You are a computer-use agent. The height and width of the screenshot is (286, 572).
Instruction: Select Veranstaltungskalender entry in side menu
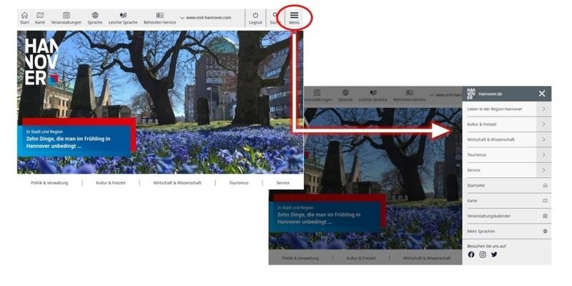click(488, 217)
